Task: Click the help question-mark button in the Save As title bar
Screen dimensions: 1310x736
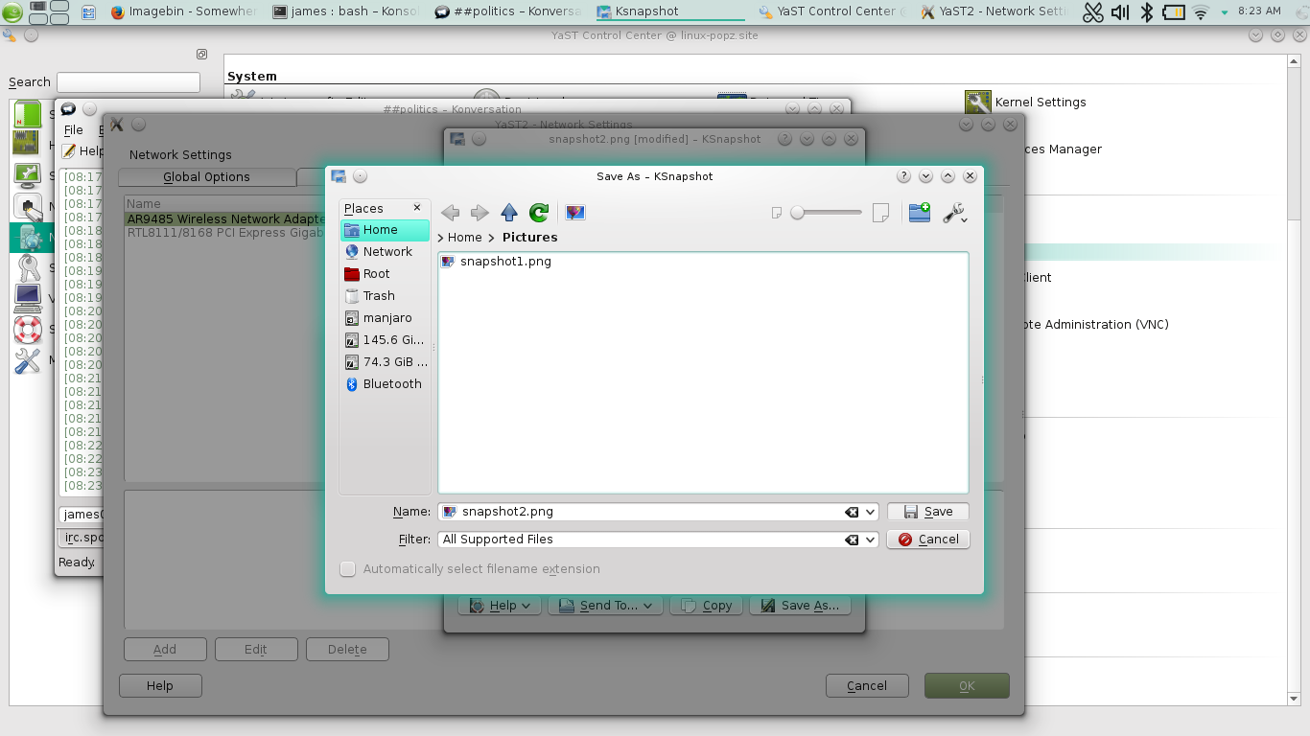Action: [x=903, y=176]
